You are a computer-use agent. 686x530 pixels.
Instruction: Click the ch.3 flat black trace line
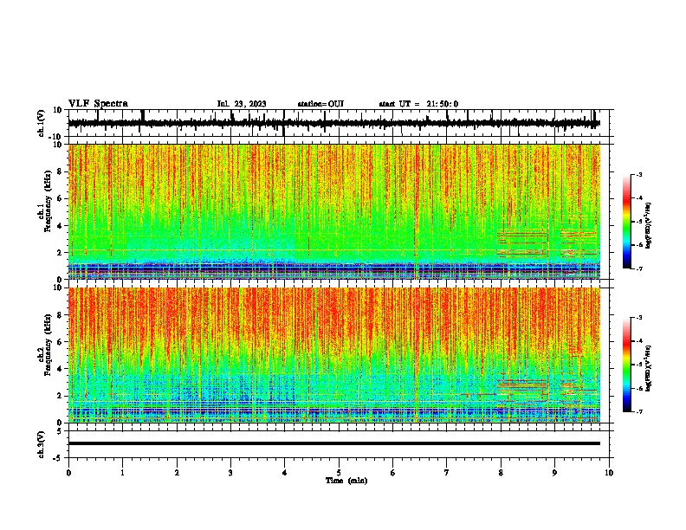tap(333, 443)
